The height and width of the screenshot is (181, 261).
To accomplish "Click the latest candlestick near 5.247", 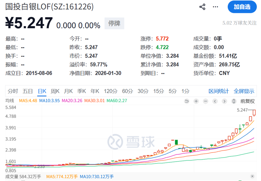I will [255, 113].
